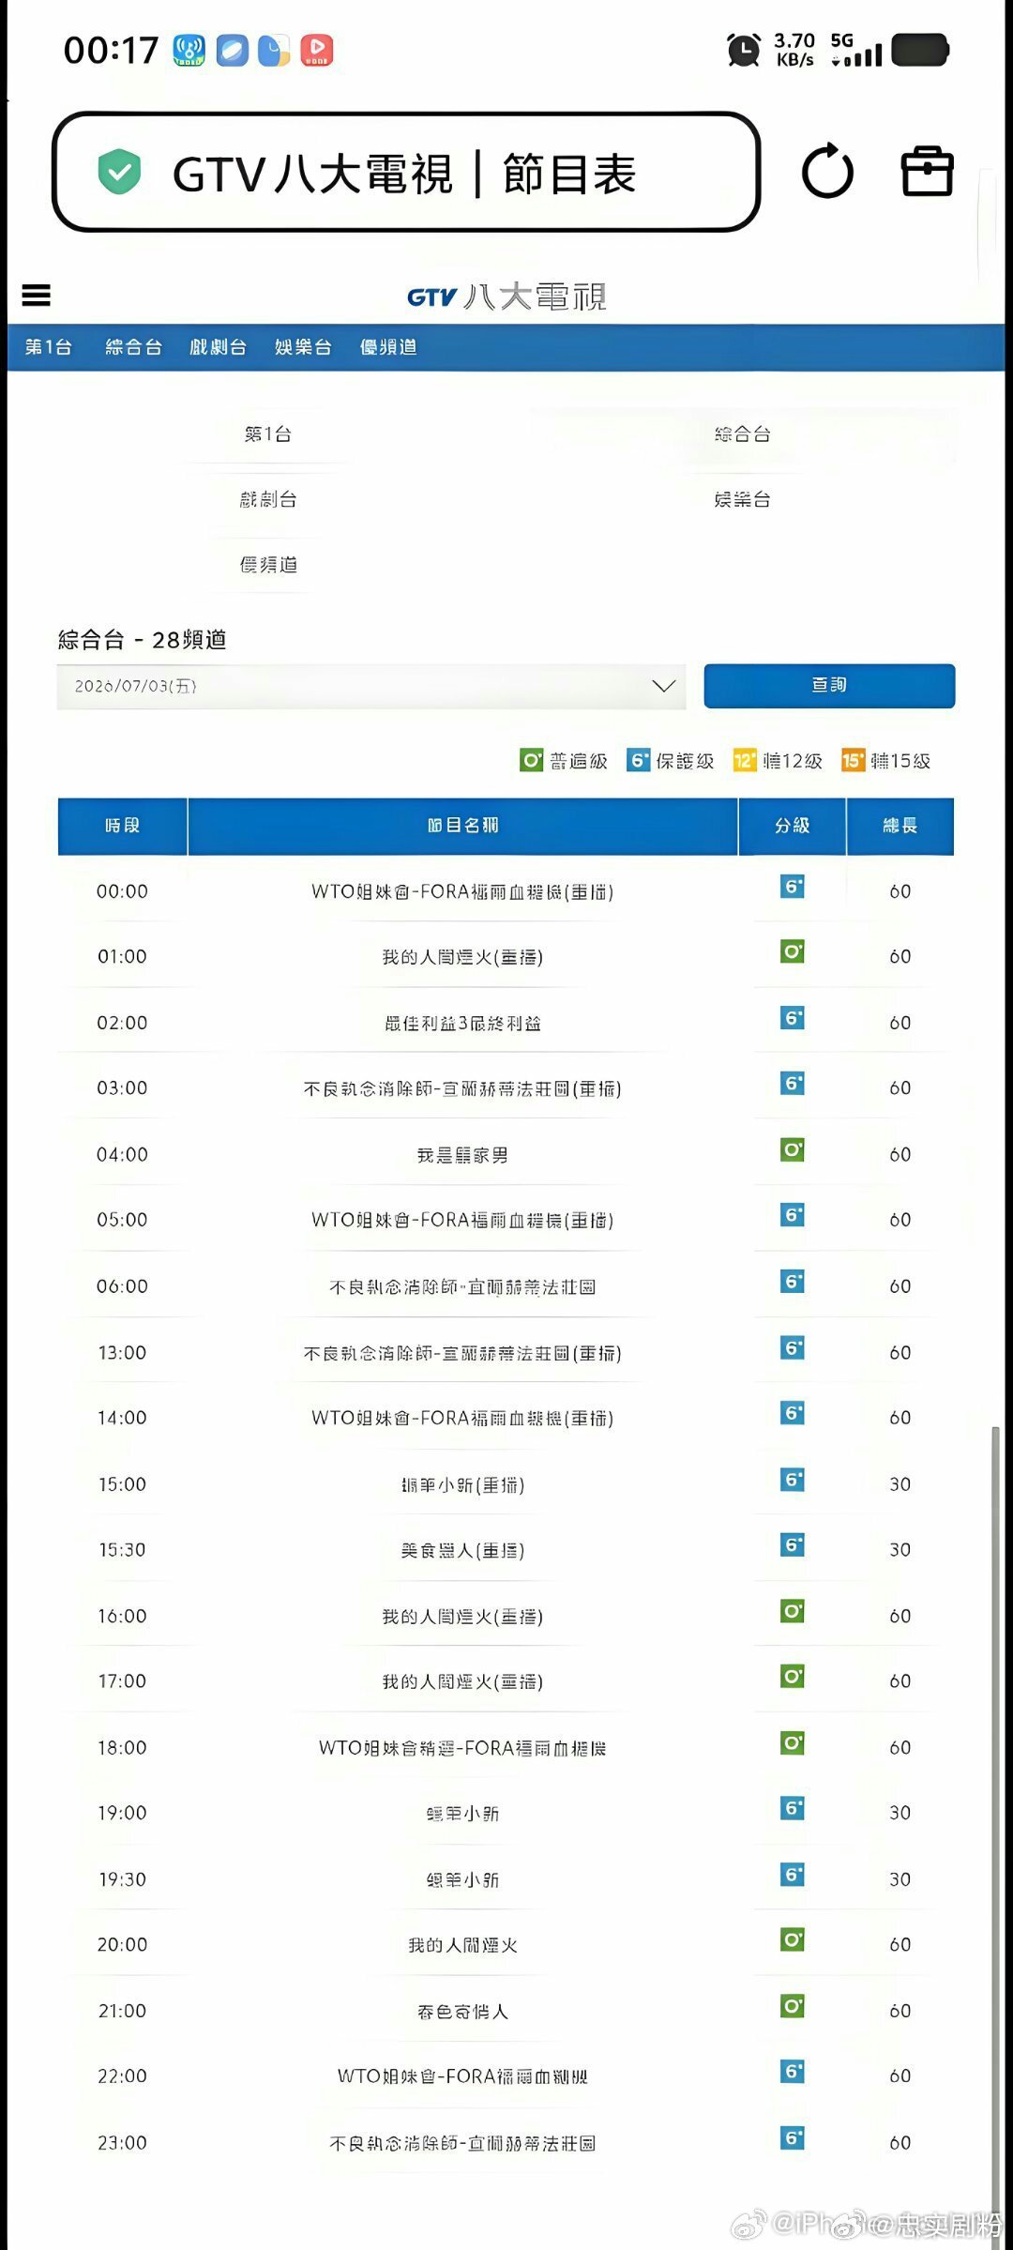Tap program 不良執念清除師 at 23:00
1013x2250 pixels.
[462, 2144]
